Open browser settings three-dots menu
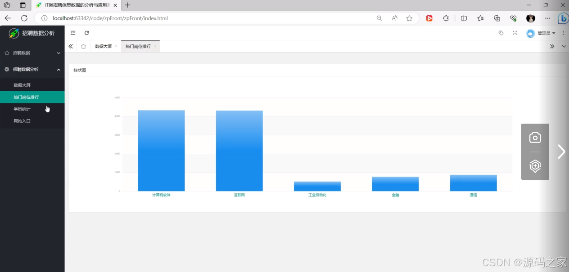The height and width of the screenshot is (272, 569). coord(547,18)
